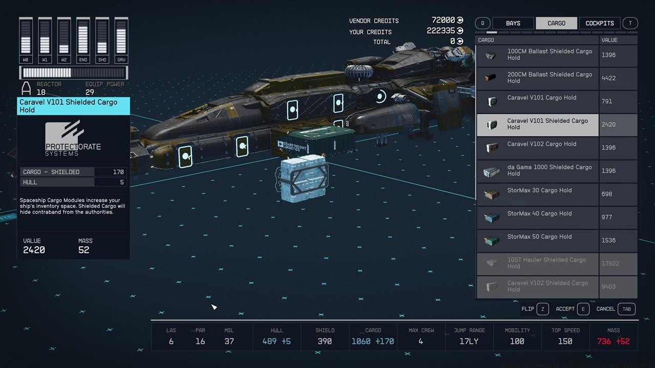Click the Q key icon left of the BAYS tab

[482, 23]
